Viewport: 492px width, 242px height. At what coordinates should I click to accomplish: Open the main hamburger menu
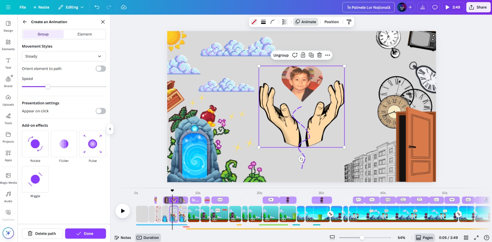pyautogui.click(x=8, y=7)
